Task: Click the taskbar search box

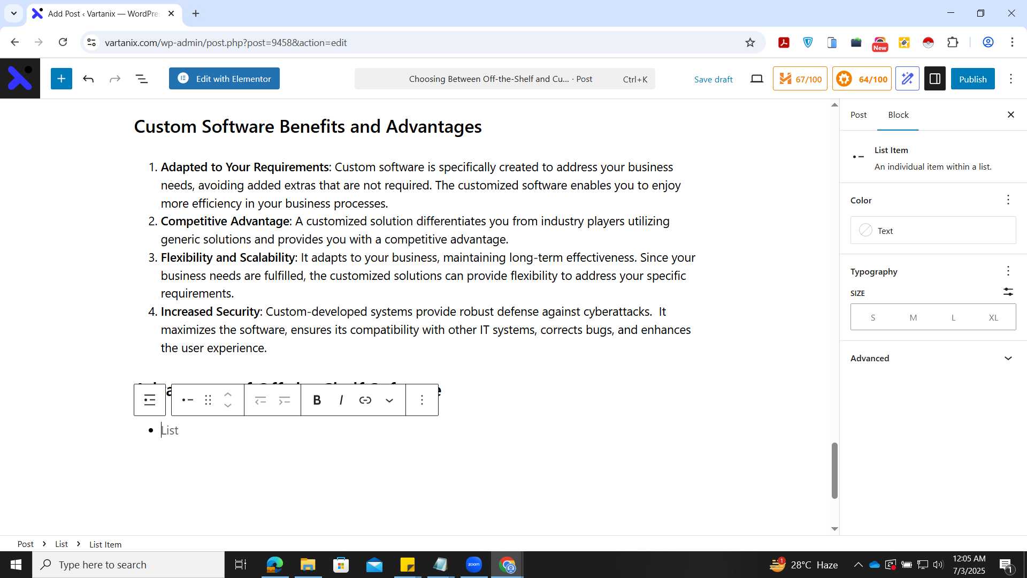Action: pyautogui.click(x=128, y=565)
